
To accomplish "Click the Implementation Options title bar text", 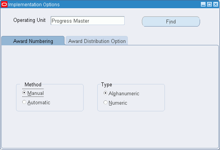I will point(34,4).
